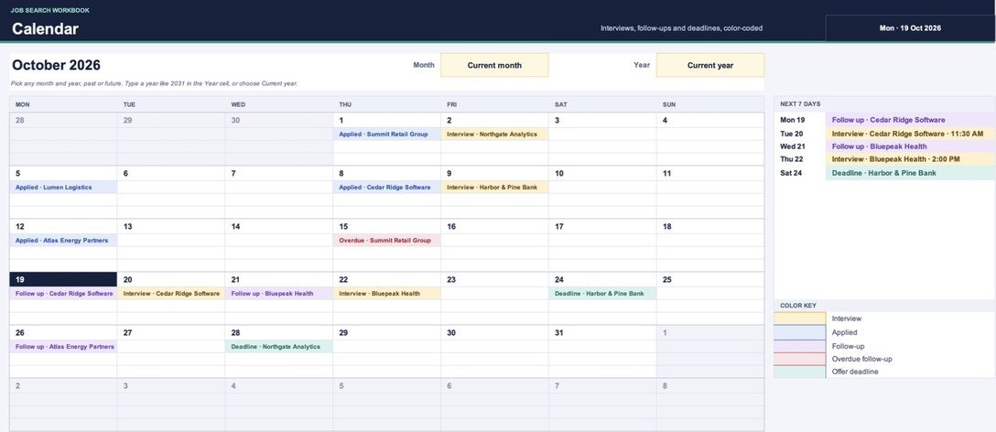This screenshot has width=996, height=432.
Task: Select Next 7 Days entry Interview · Bluepeak Health · 2:00 PM
Action: [910, 159]
